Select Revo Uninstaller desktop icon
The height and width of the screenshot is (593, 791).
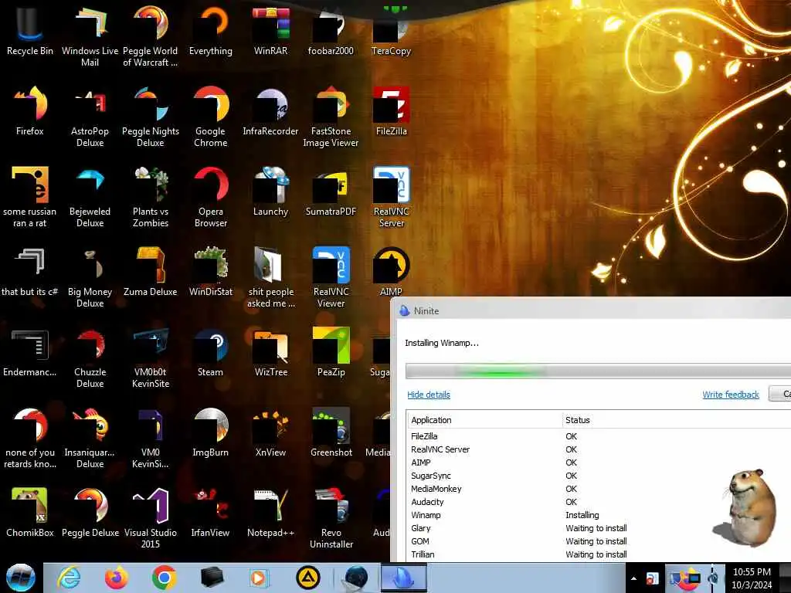(x=331, y=518)
